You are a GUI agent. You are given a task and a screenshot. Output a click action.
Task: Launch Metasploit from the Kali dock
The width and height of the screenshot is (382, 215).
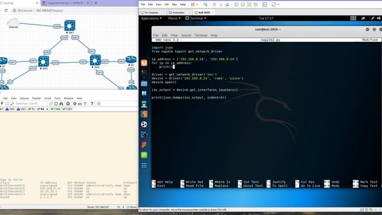click(x=144, y=93)
